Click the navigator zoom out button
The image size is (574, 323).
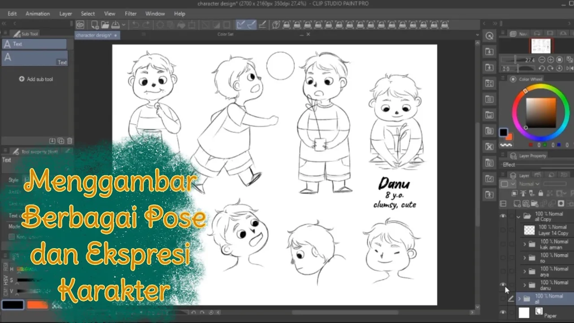pyautogui.click(x=542, y=60)
